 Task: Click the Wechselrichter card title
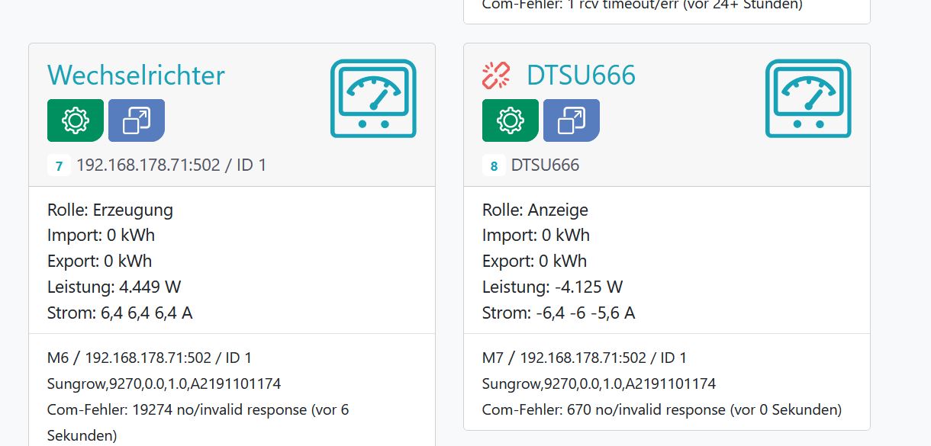pyautogui.click(x=136, y=75)
